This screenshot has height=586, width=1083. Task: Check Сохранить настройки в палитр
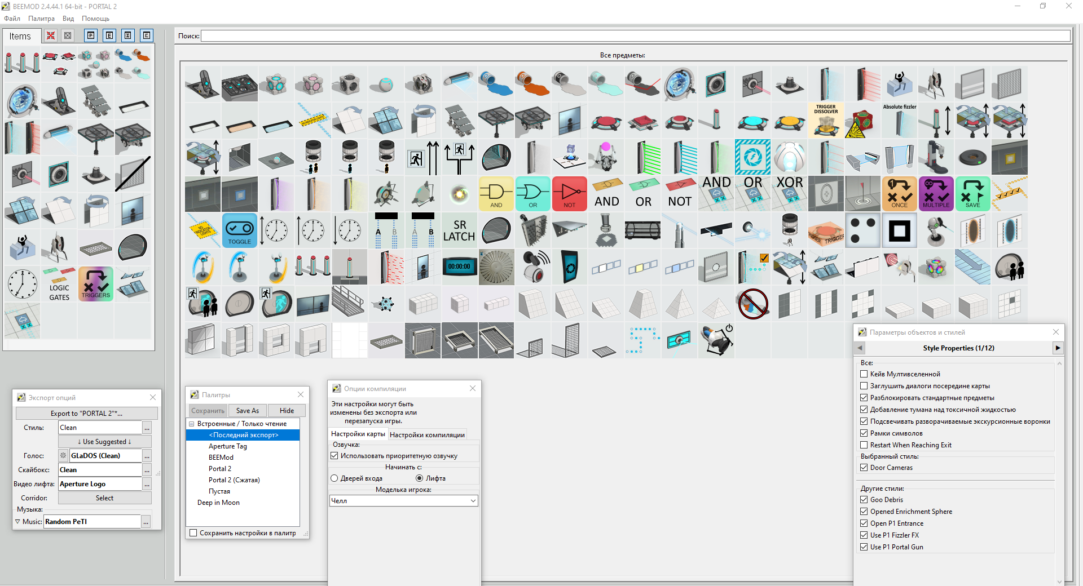coord(193,533)
